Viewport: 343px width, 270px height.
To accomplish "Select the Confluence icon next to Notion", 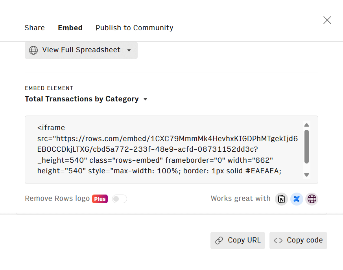I will 297,199.
